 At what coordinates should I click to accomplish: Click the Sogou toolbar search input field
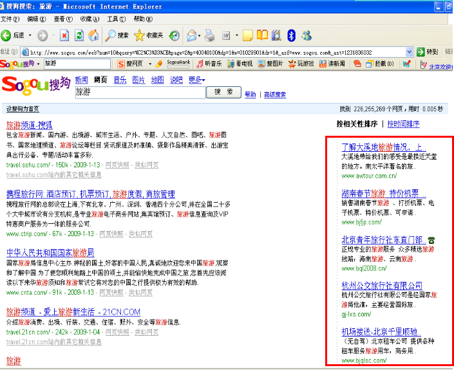point(77,64)
